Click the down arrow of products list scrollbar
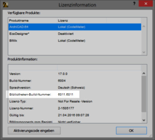Screen dimensions: 155x140 point(144,52)
